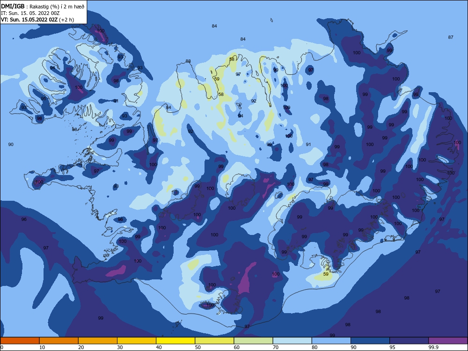Click the 'VT: Sun. 15.05.2022 02Z (+2 h)' line

pyautogui.click(x=37, y=20)
